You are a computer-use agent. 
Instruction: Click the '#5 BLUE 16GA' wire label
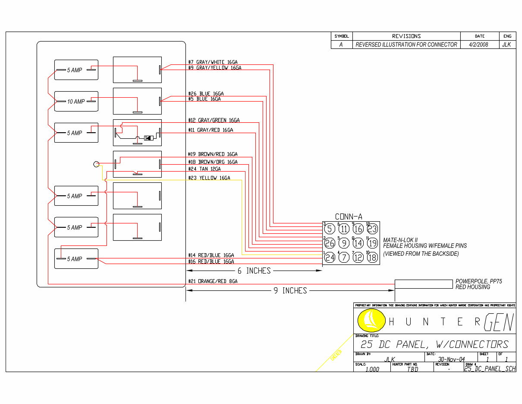point(204,99)
